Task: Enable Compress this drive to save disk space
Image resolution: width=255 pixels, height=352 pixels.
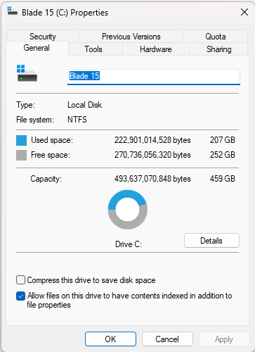Action: [x=20, y=280]
